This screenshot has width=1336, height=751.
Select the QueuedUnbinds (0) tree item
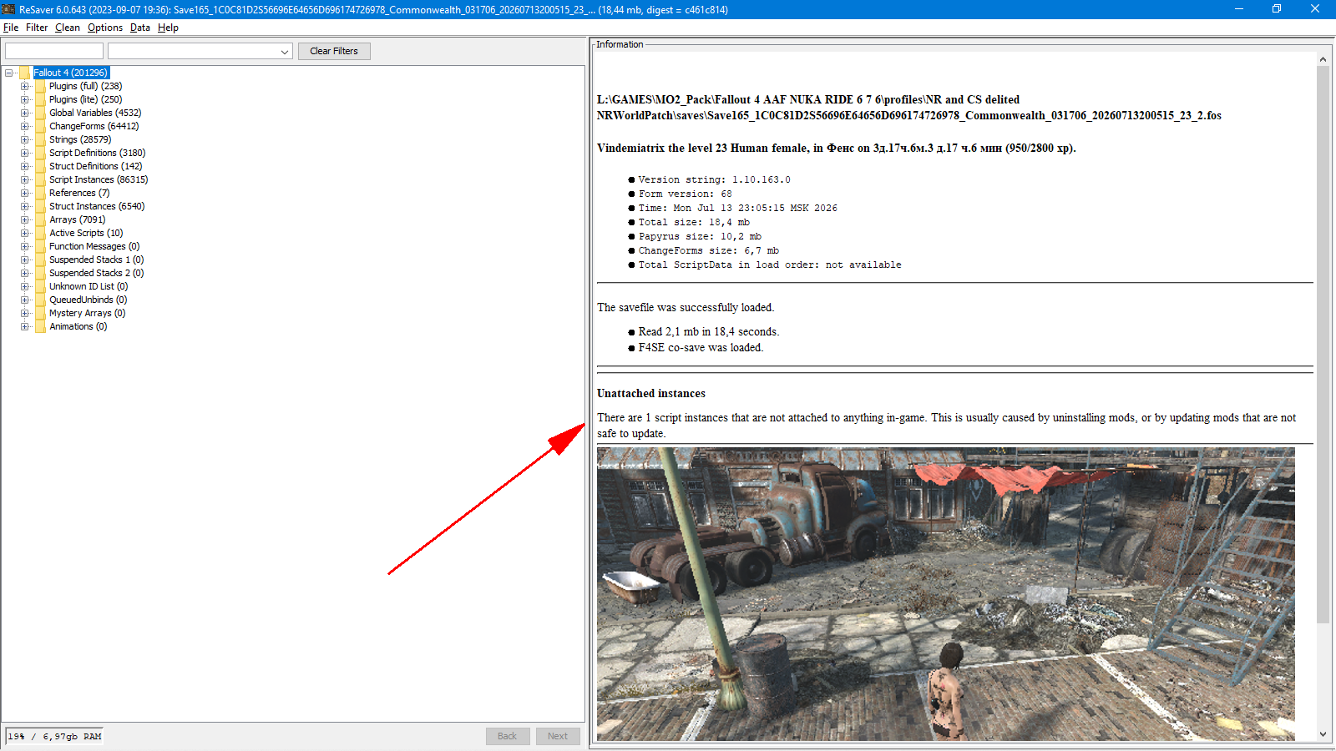tap(88, 300)
